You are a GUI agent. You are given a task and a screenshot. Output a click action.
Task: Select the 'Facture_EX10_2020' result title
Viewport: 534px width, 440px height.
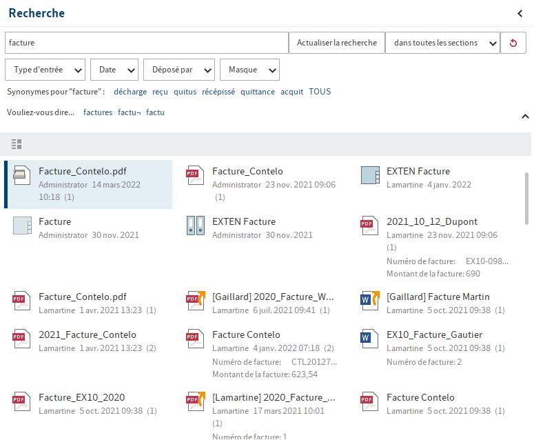pos(82,397)
